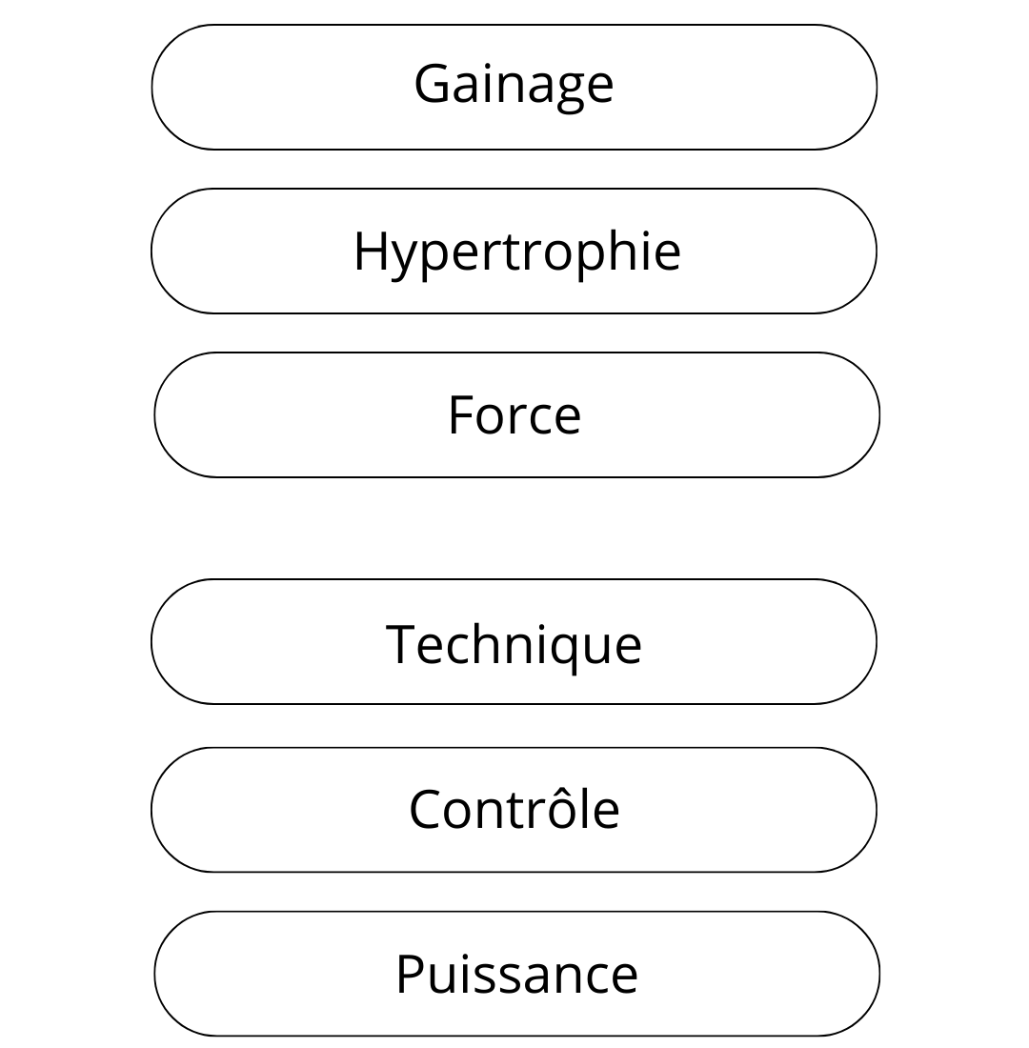
Task: Select the Contrôle option
Action: click(514, 809)
